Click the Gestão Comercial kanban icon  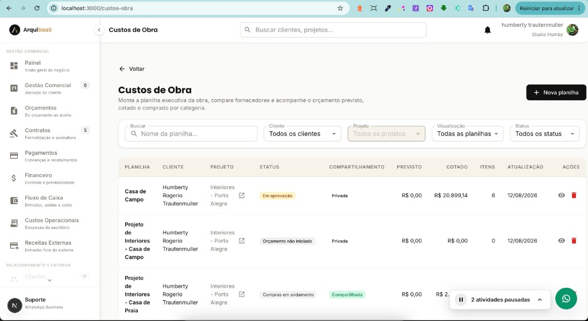[x=14, y=88]
